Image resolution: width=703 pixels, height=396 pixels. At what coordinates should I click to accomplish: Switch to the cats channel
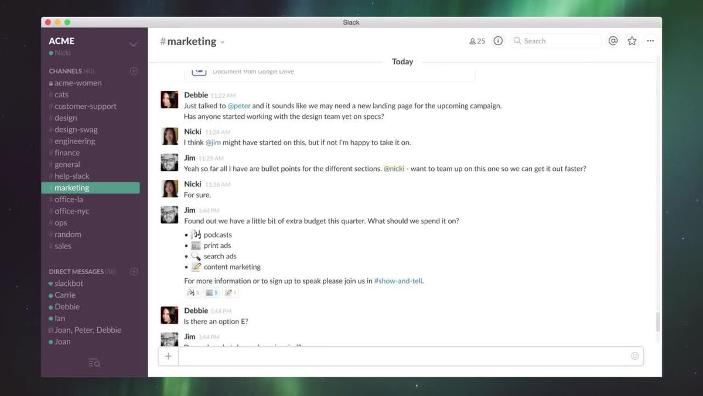(61, 95)
